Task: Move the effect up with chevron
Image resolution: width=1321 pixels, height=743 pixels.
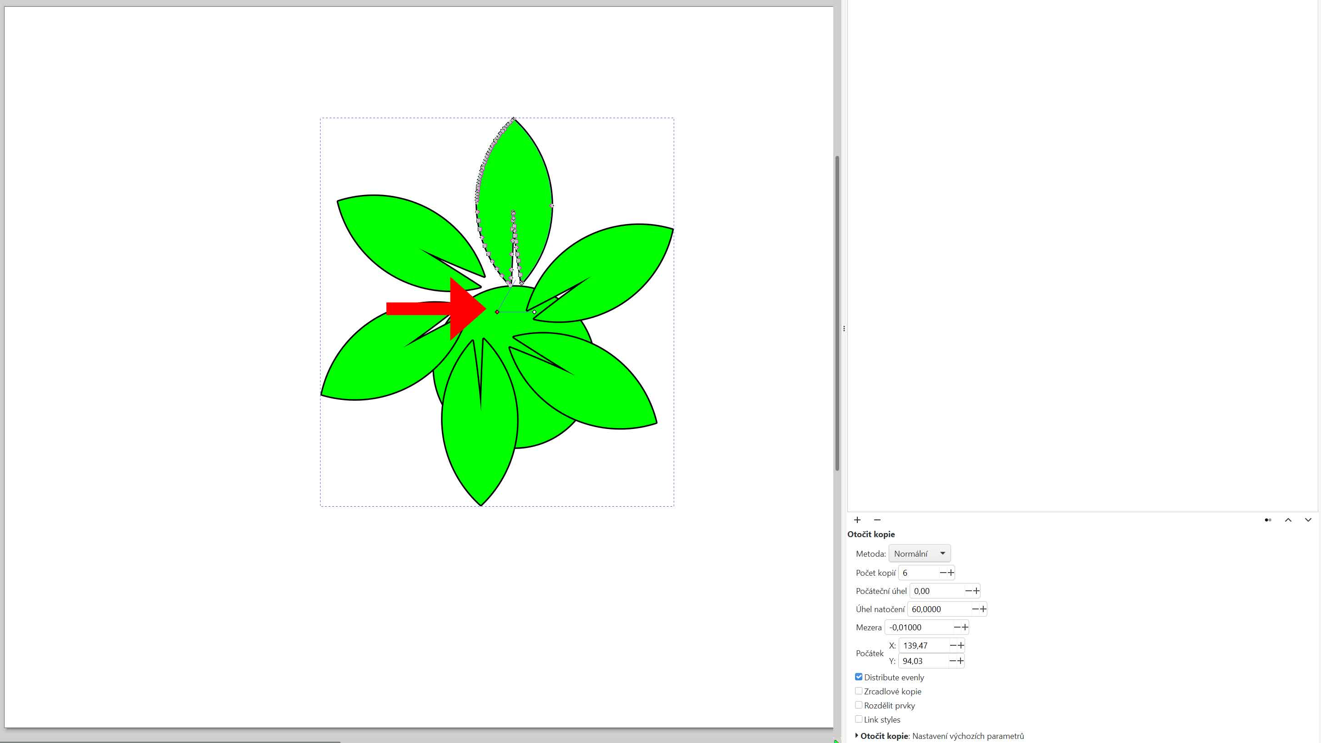Action: click(1288, 520)
